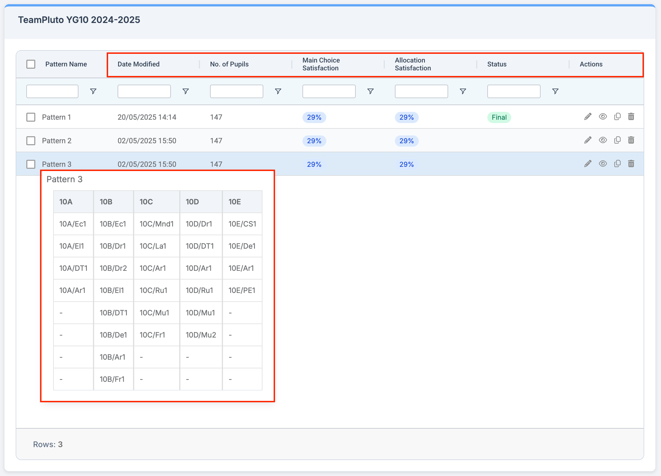
Task: Check the Pattern 3 row checkbox
Action: pyautogui.click(x=31, y=164)
